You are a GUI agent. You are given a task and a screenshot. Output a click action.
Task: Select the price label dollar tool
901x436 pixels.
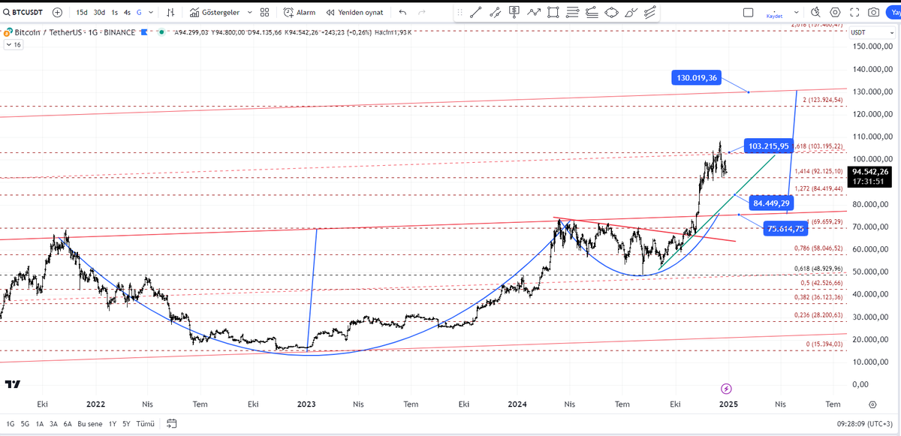[514, 12]
